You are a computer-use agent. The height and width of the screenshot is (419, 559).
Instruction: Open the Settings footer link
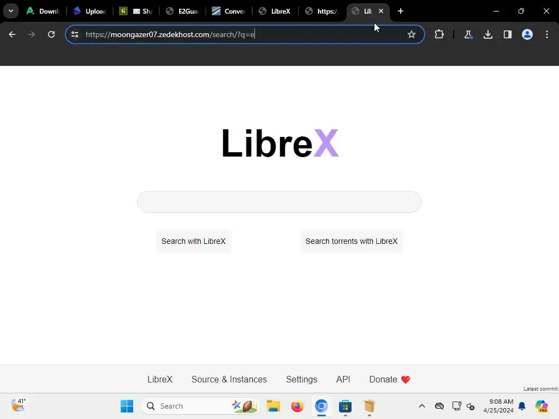click(301, 380)
